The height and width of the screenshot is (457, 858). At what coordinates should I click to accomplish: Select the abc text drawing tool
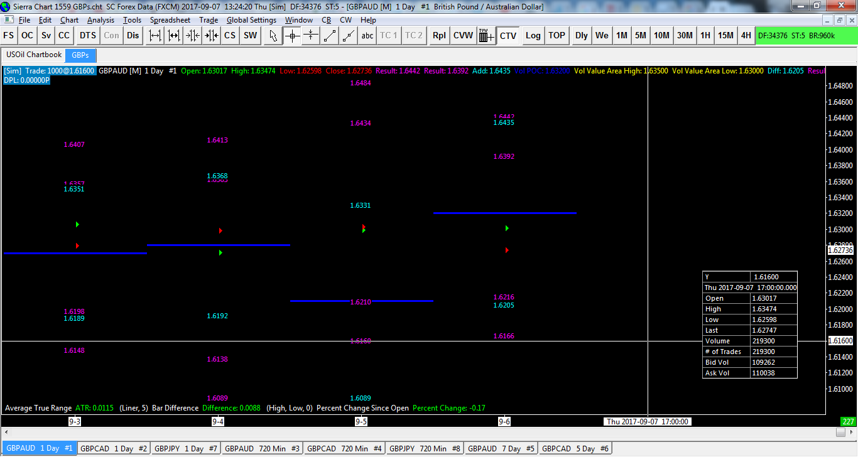(367, 35)
